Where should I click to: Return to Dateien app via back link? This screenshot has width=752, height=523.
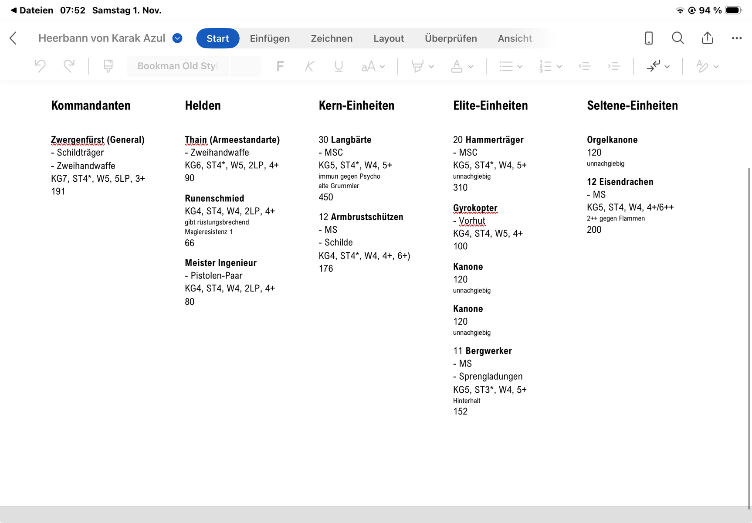coord(31,10)
